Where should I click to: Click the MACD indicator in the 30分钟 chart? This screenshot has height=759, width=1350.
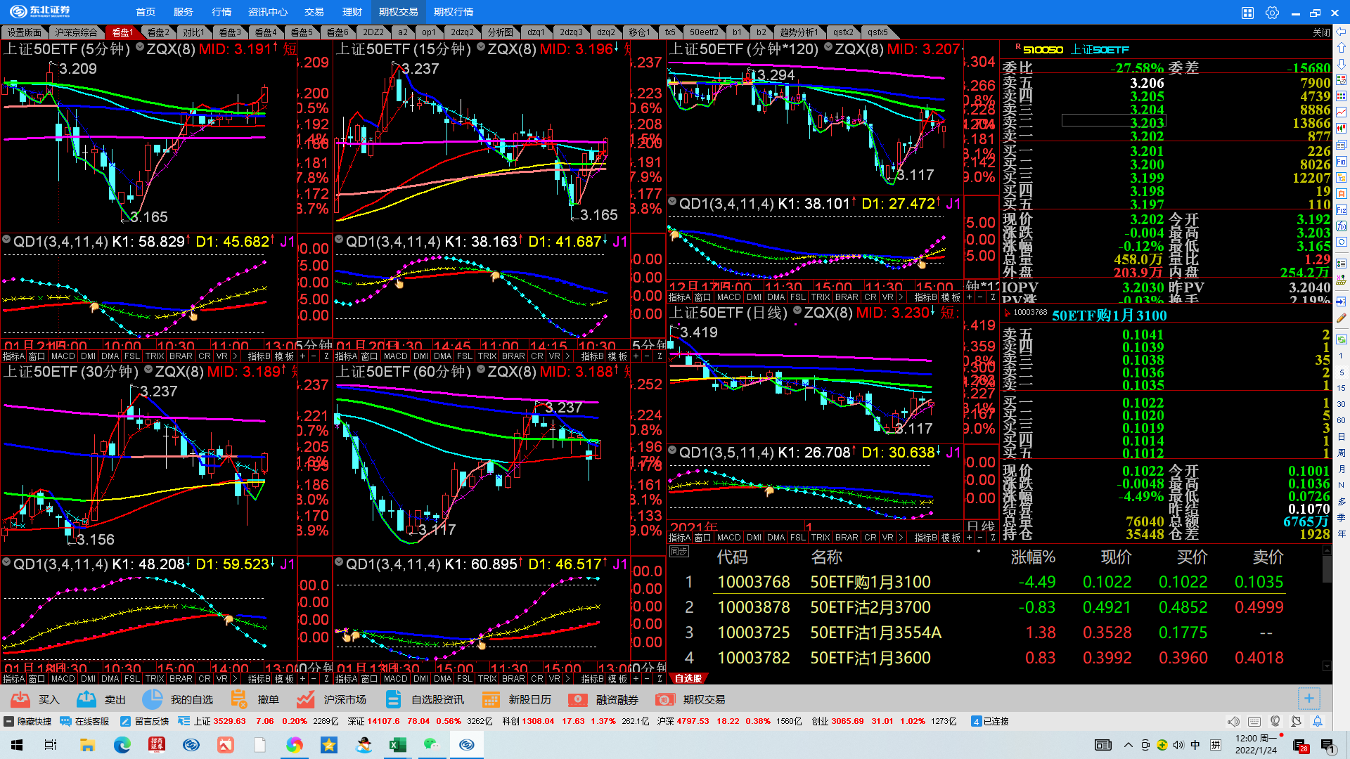pos(63,679)
